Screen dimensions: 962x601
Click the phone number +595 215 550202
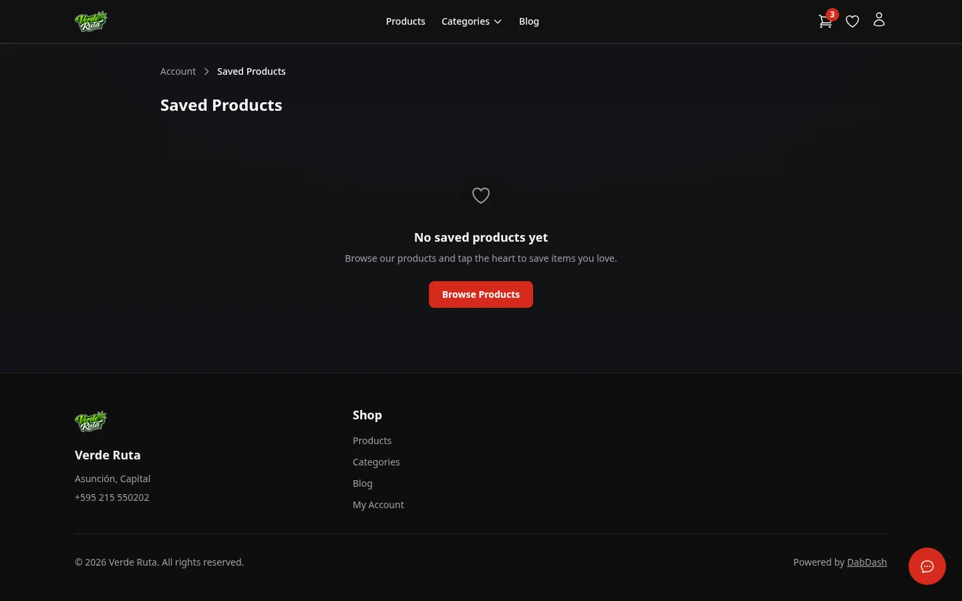[112, 497]
